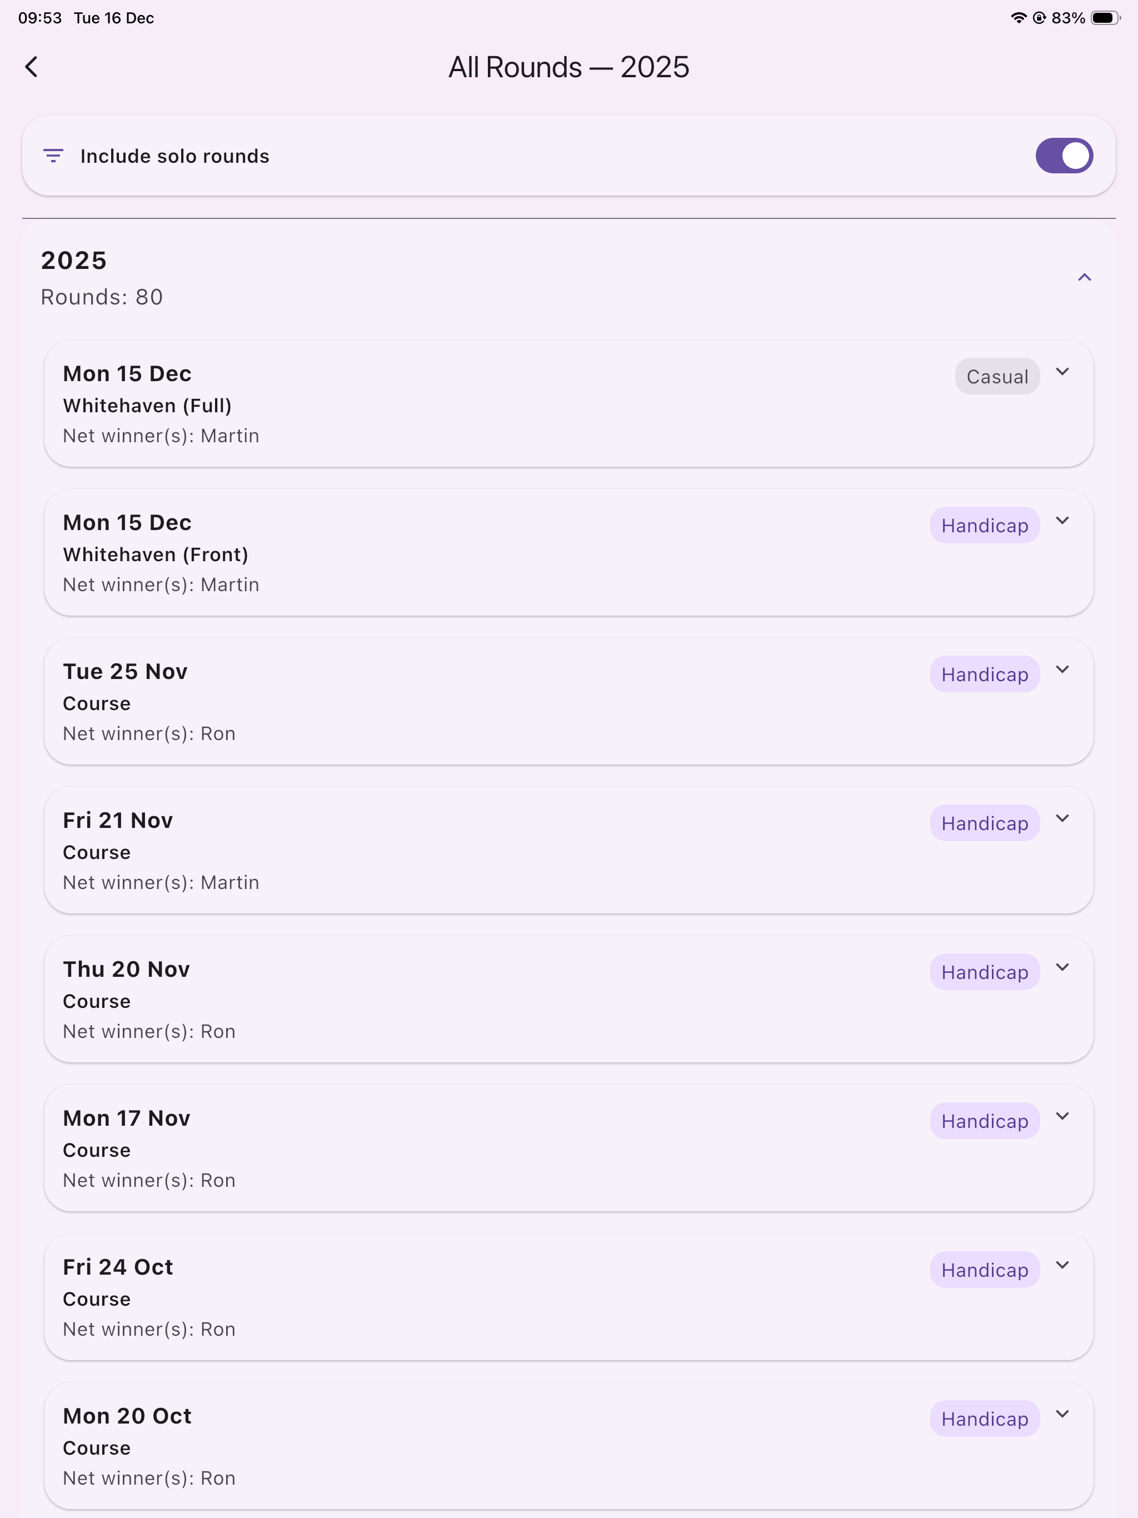Expand the Fri 24 Oct round chevron
1138x1518 pixels.
tap(1062, 1265)
